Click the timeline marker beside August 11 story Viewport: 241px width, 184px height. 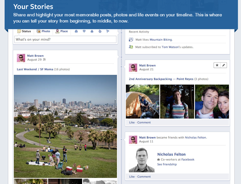[121, 139]
